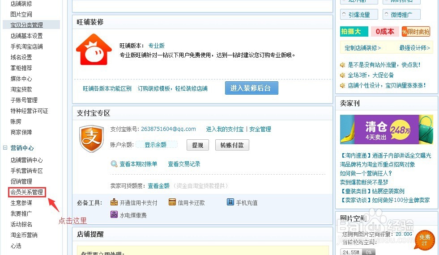Open 淘宝贷款 sidebar item
Viewport: 439px width, 255px height.
(x=21, y=89)
